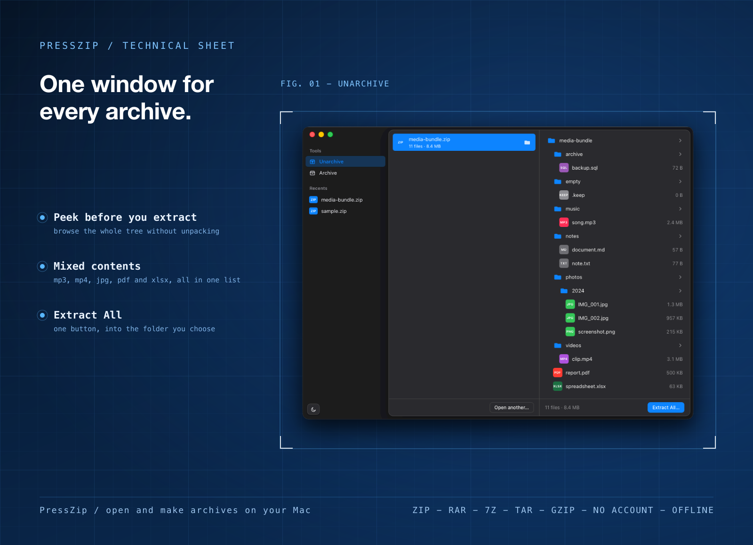Click the photos folder icon
This screenshot has height=545, width=753.
point(558,277)
